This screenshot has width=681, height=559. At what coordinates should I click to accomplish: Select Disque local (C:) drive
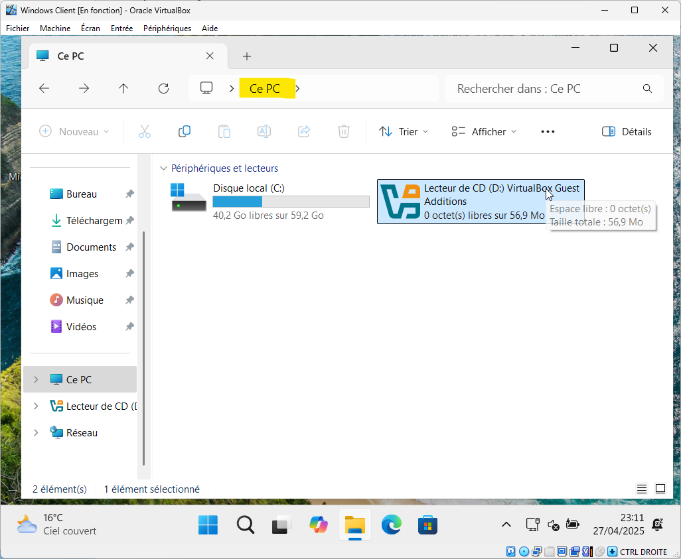point(269,202)
